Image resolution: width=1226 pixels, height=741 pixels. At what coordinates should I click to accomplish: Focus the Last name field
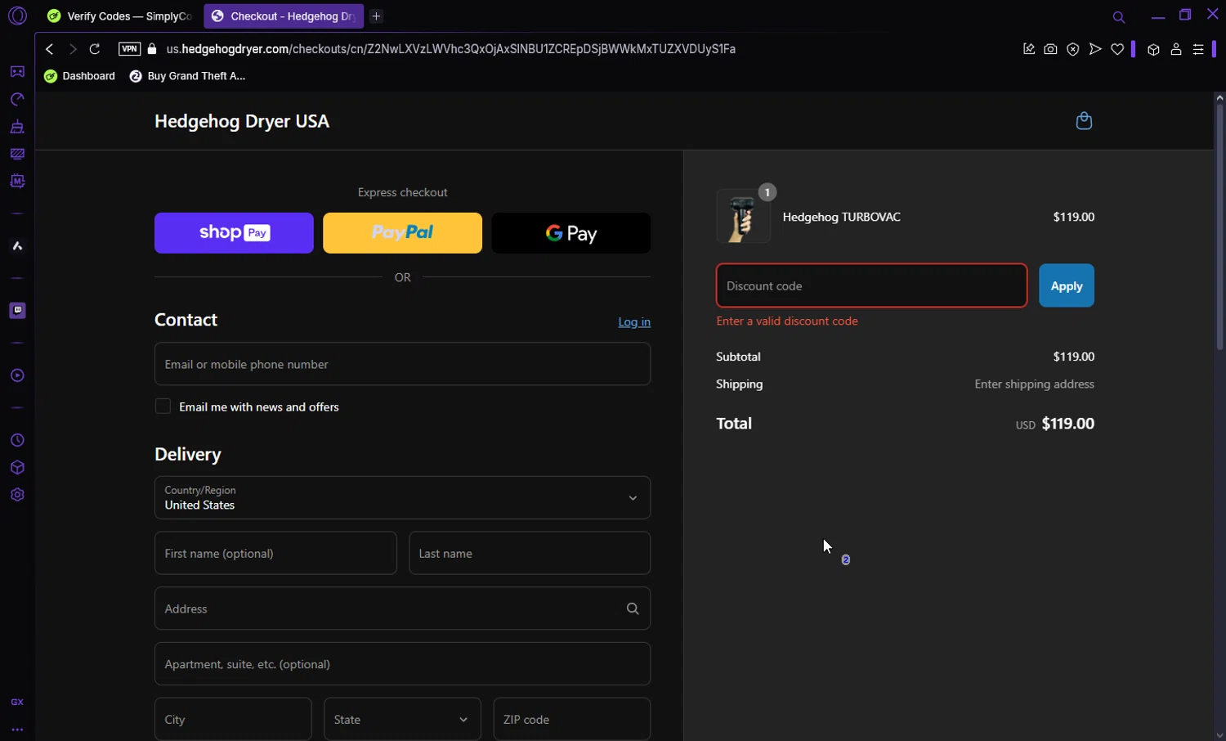[530, 554]
